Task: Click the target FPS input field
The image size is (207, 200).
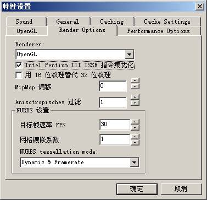Action: pyautogui.click(x=115, y=125)
